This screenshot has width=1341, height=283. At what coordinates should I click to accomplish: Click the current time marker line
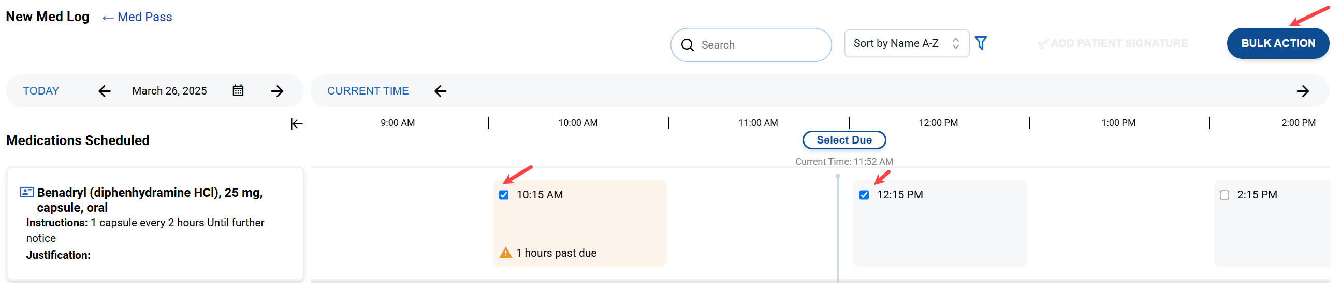tap(838, 228)
